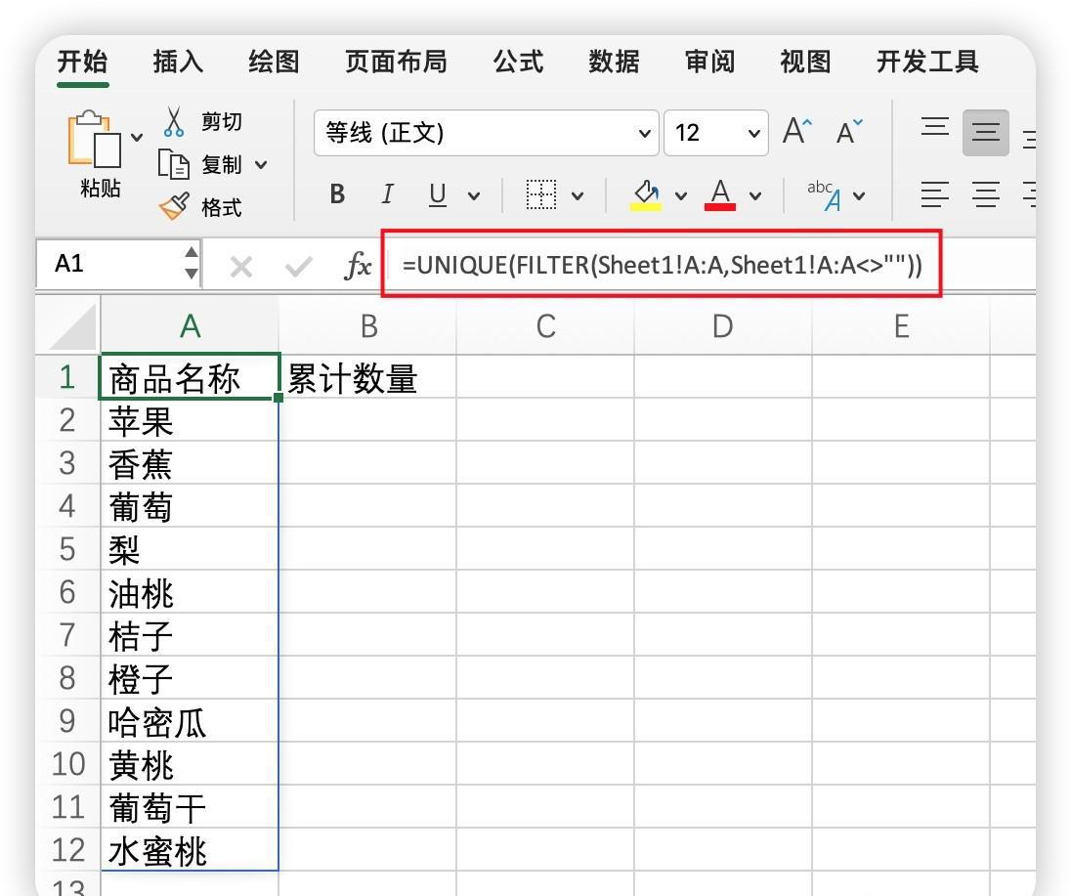Select cell containing 水蜜桃
This screenshot has height=896, width=1071.
tap(190, 849)
